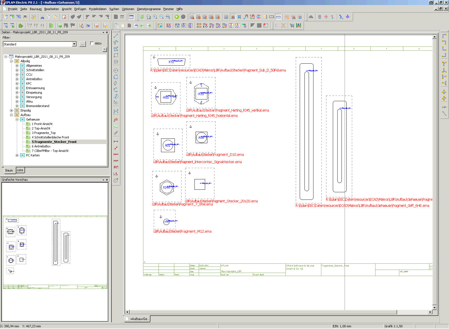
Task: Switch to the Liste tab
Action: pos(20,170)
